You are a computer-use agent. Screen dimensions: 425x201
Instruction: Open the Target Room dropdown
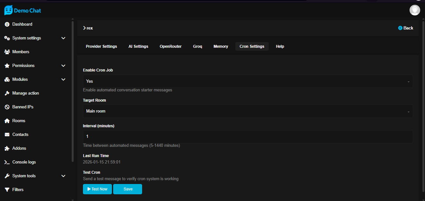(x=248, y=111)
